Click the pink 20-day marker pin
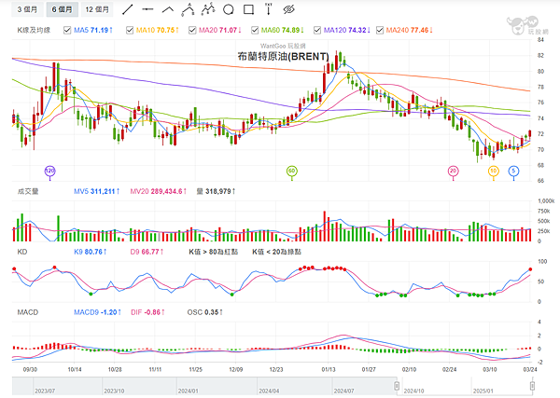 (x=454, y=172)
